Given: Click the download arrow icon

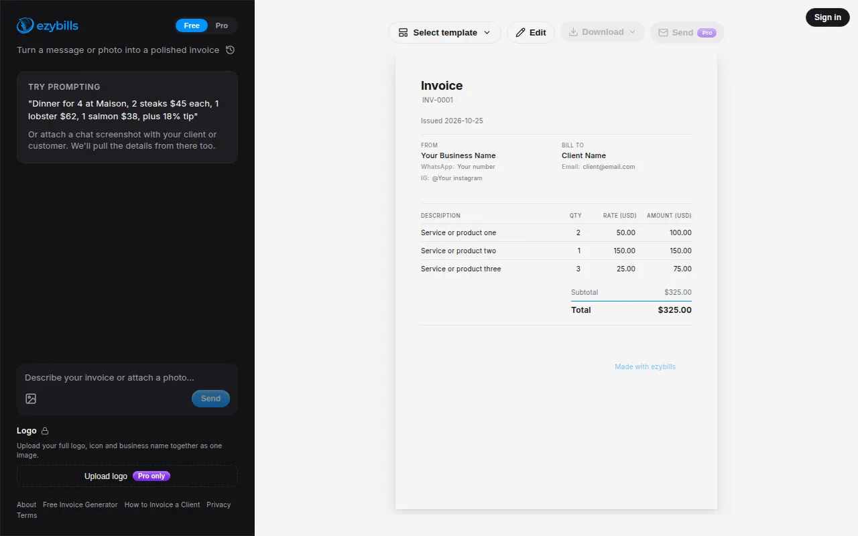Looking at the screenshot, I should coord(573,32).
